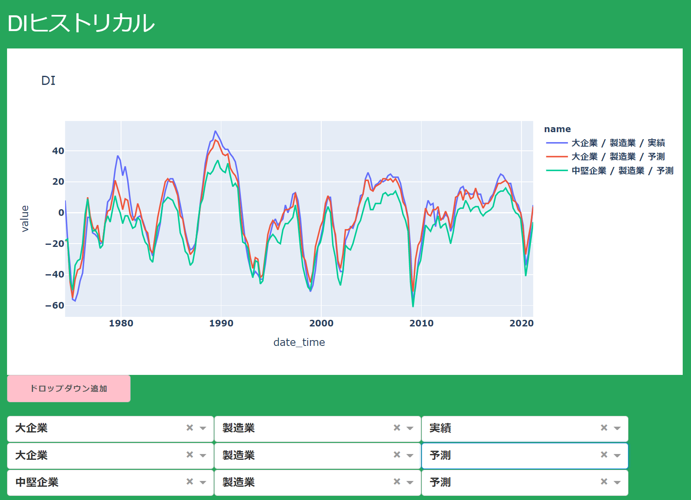Expand third row 予測 dropdown arrow
This screenshot has width=691, height=500.
(618, 482)
